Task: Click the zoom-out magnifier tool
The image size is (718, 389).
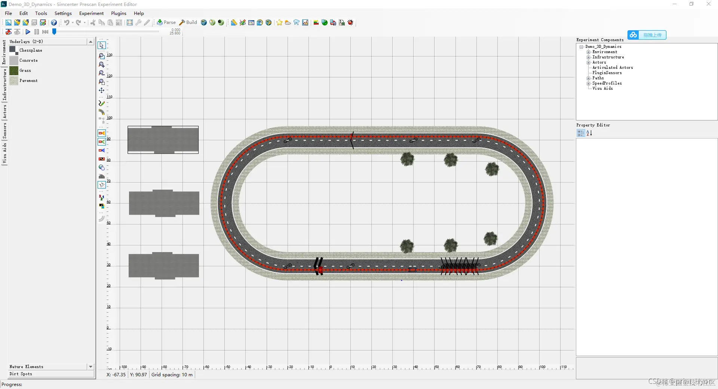Action: [102, 73]
